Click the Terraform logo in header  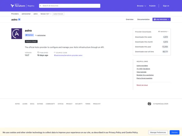coord(18,6)
